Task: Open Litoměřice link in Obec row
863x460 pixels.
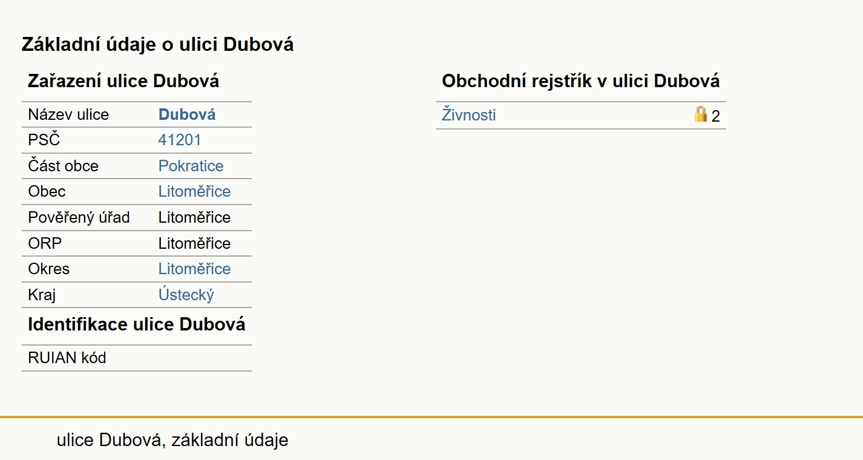Action: click(194, 192)
